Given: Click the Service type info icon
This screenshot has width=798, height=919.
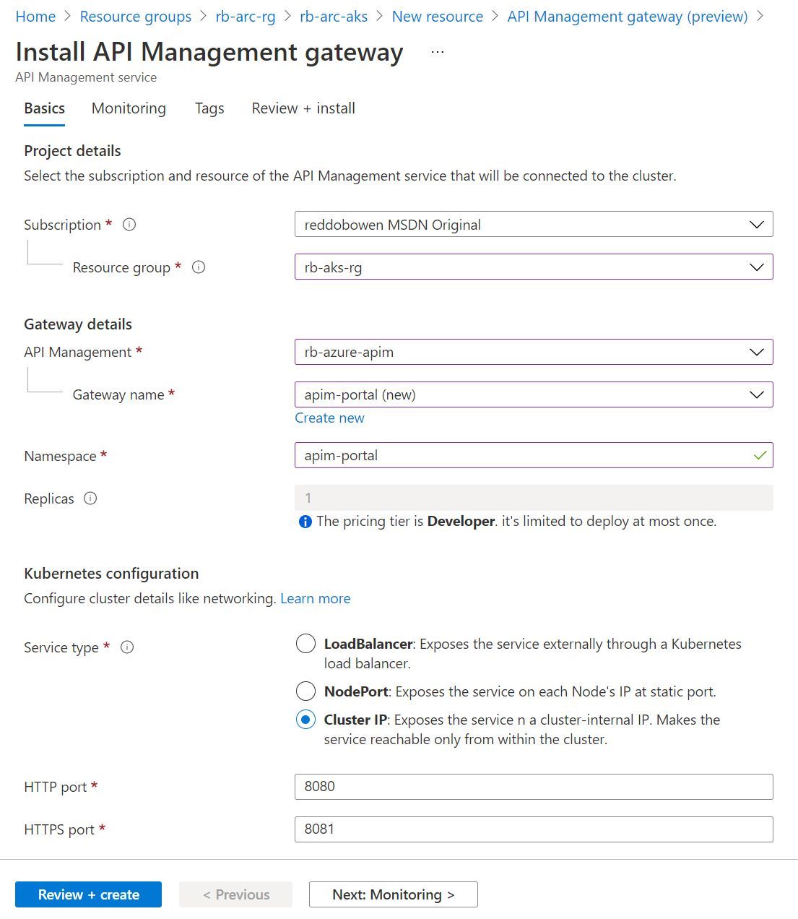Looking at the screenshot, I should (127, 647).
